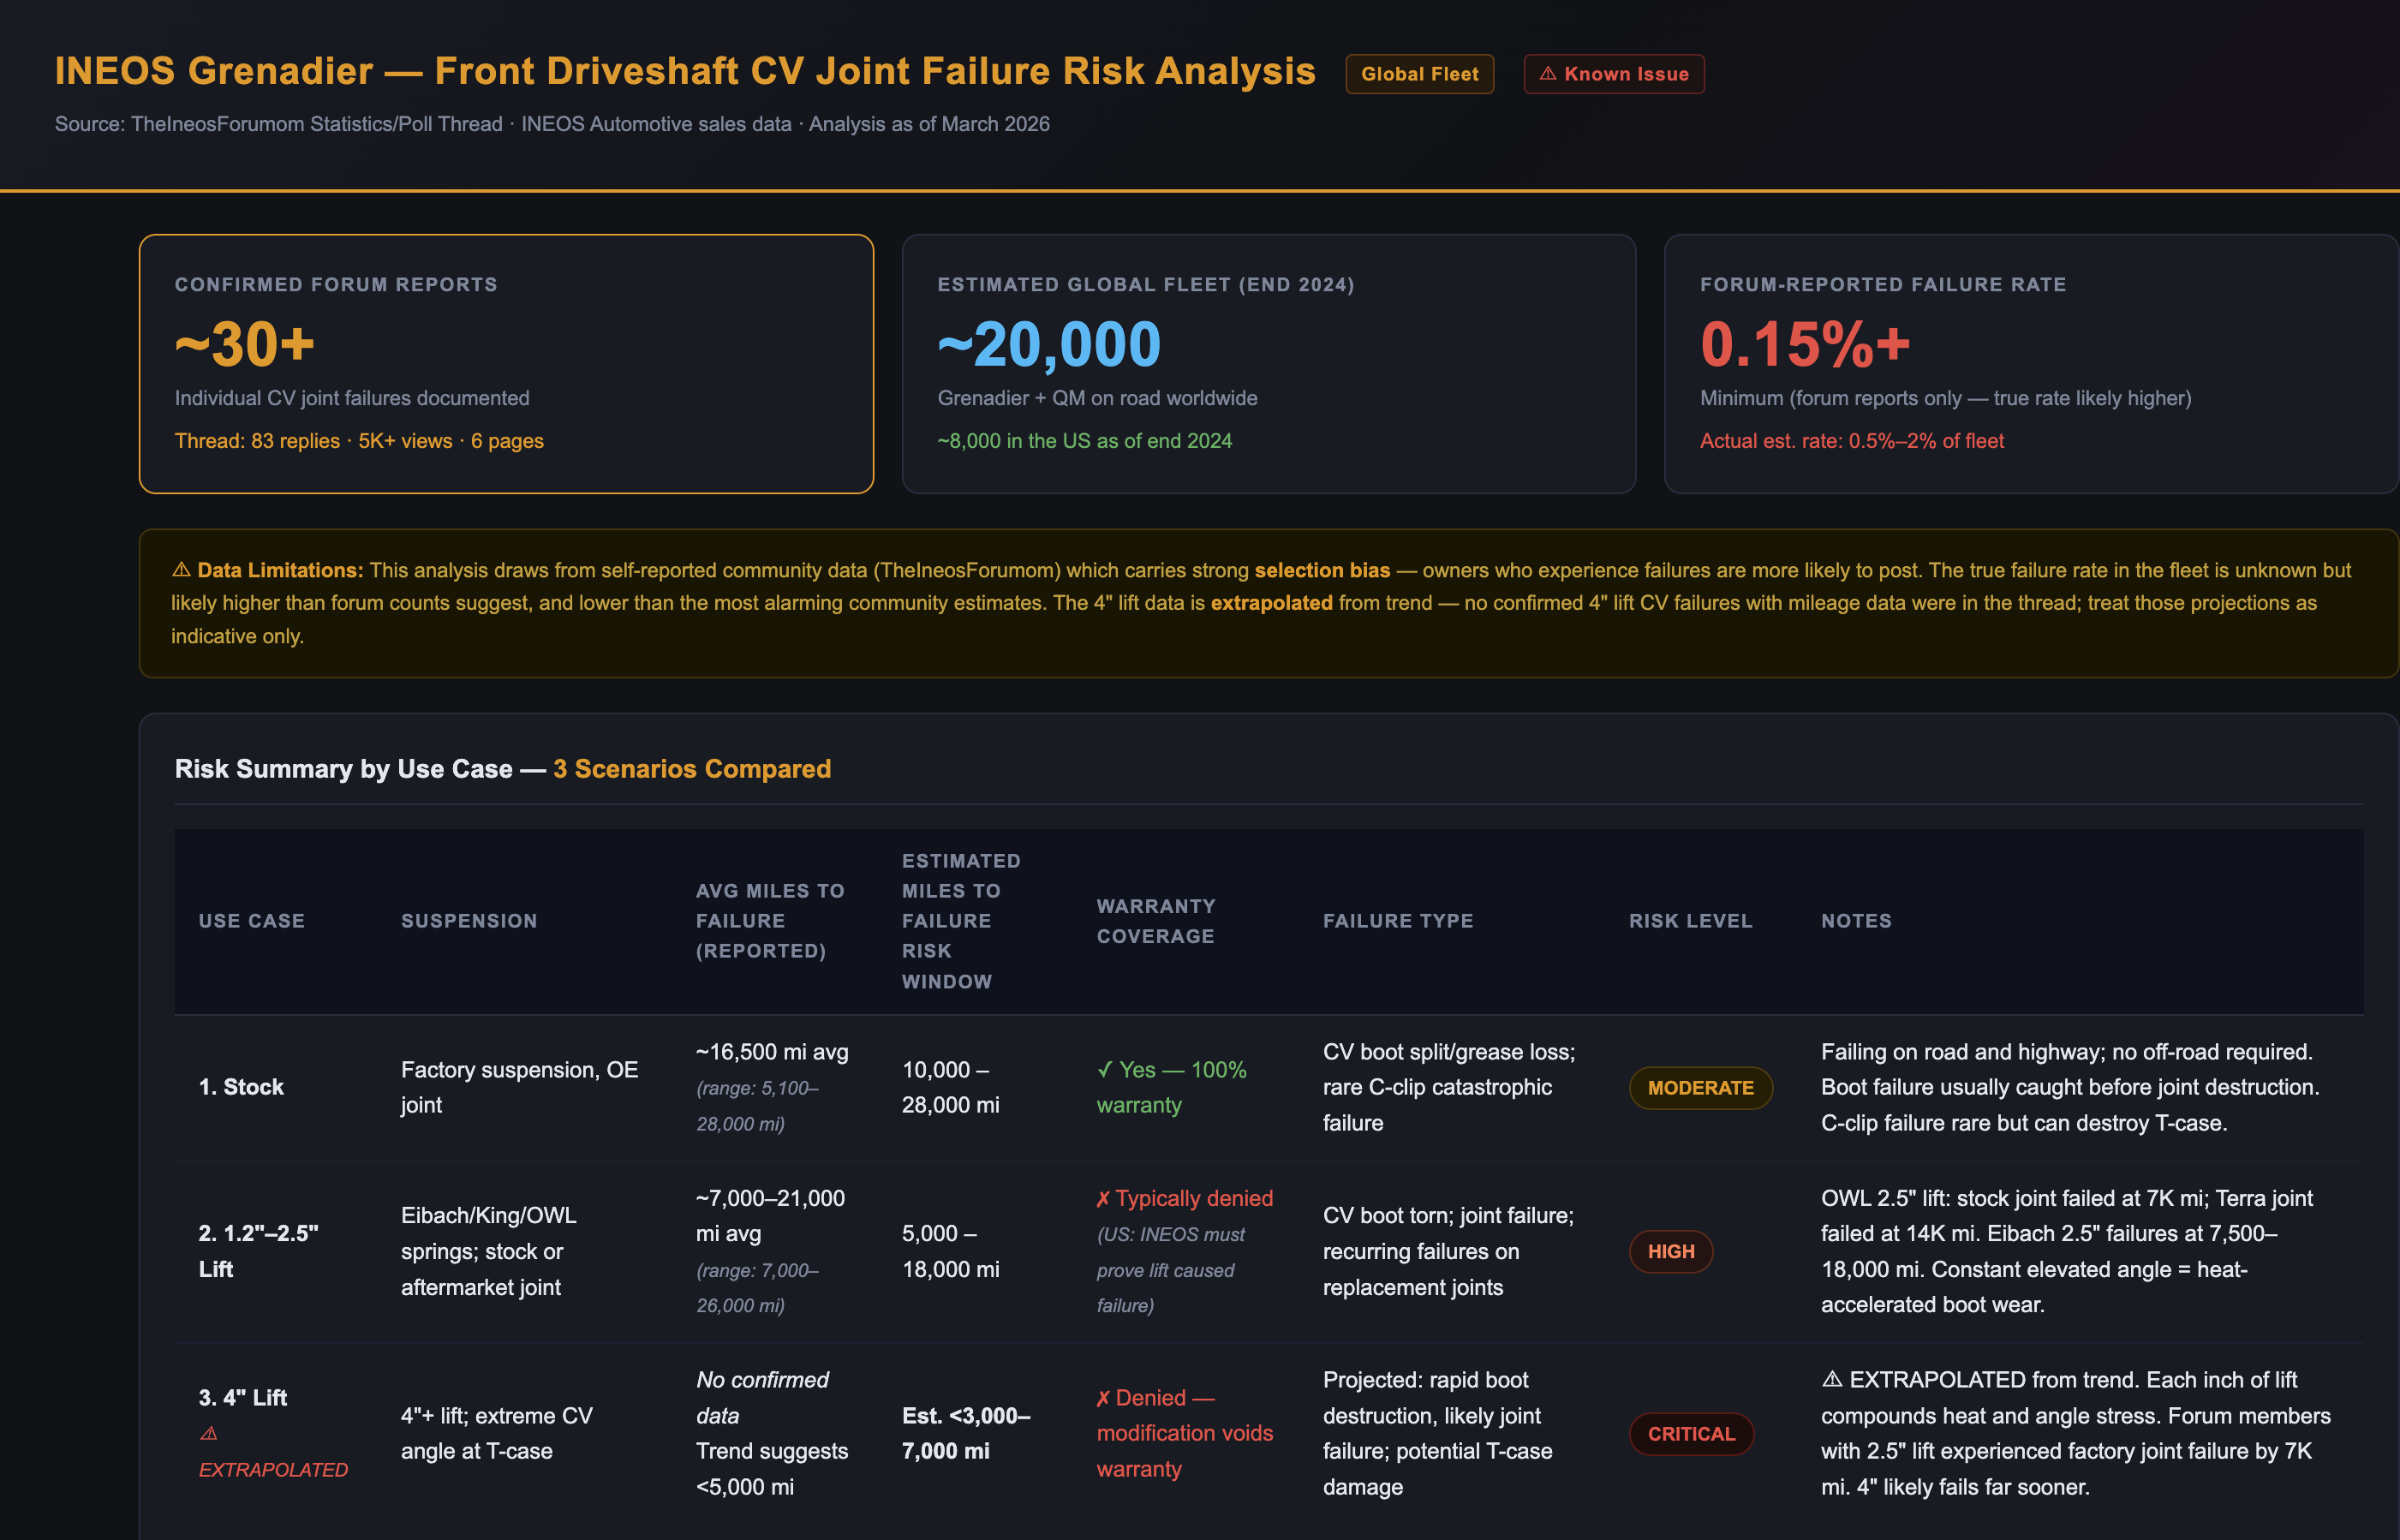Click the red EXTRAPOLATED warning triangle icon
Screen dimensions: 2400x1540
(x=208, y=1433)
